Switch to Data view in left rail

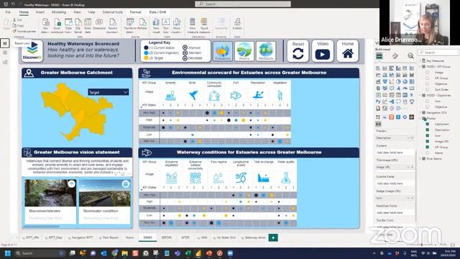[x=5, y=53]
